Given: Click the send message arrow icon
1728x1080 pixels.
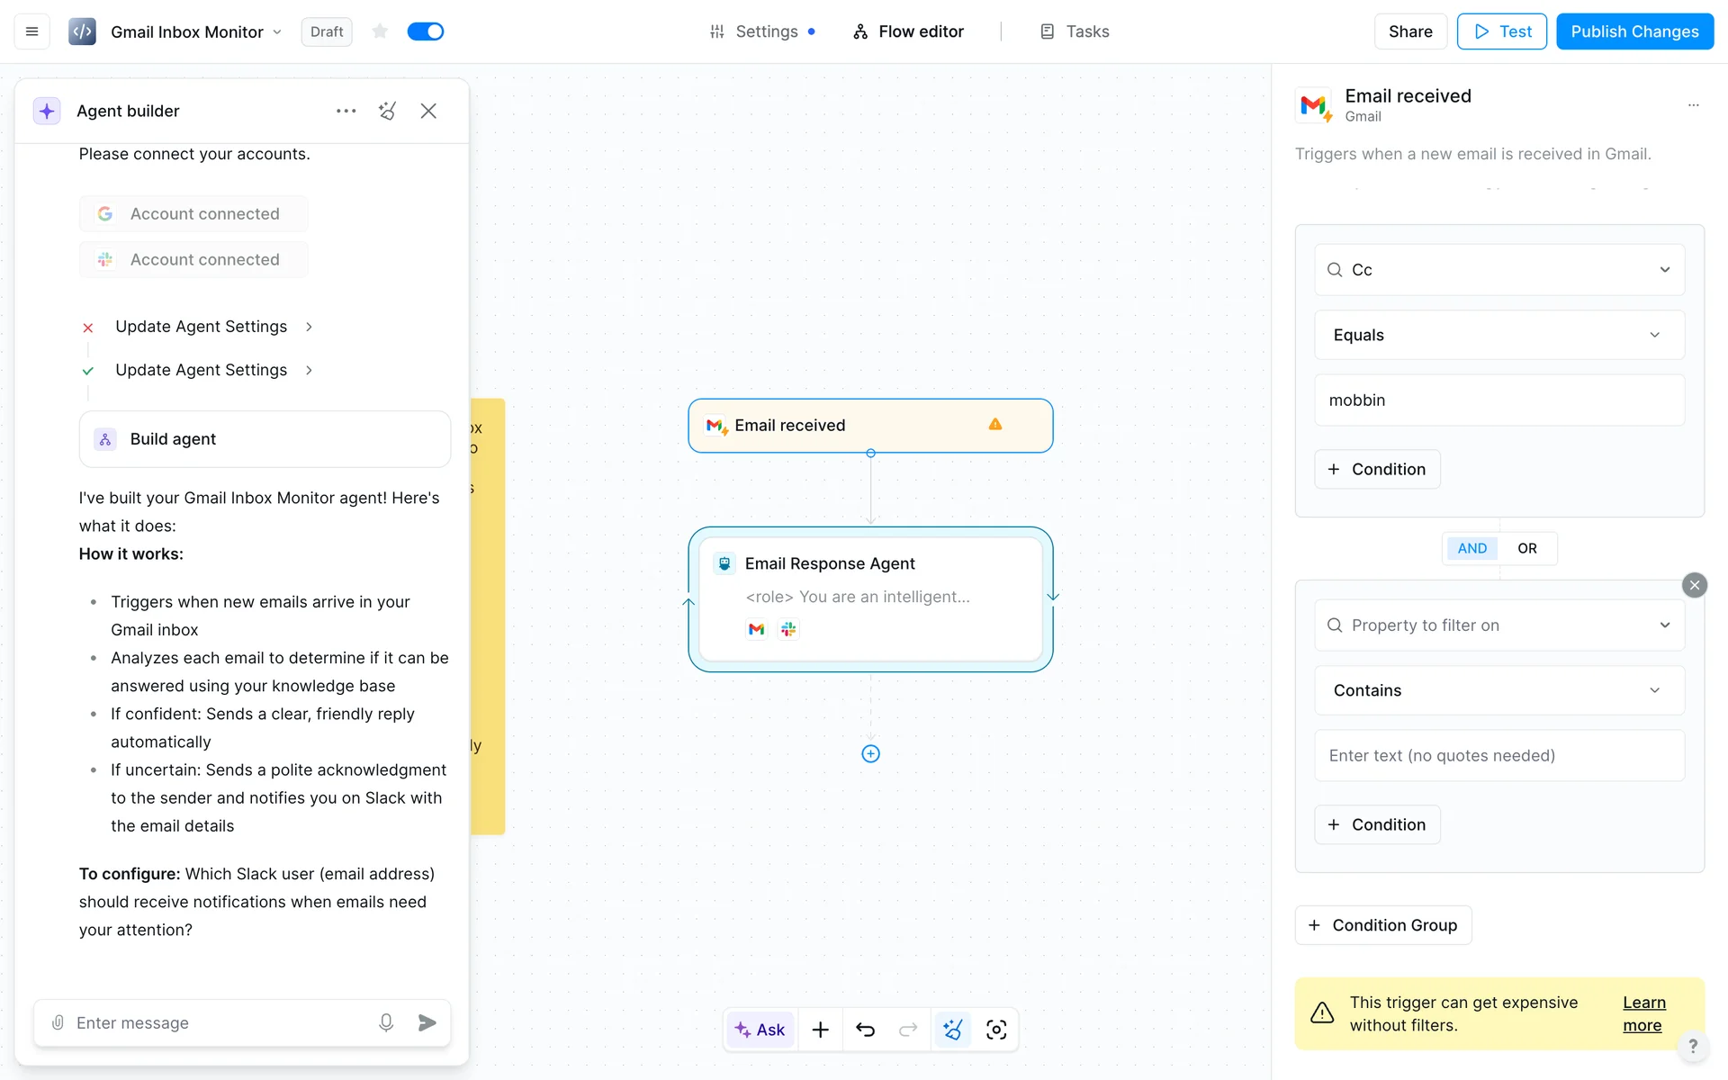Looking at the screenshot, I should [427, 1022].
